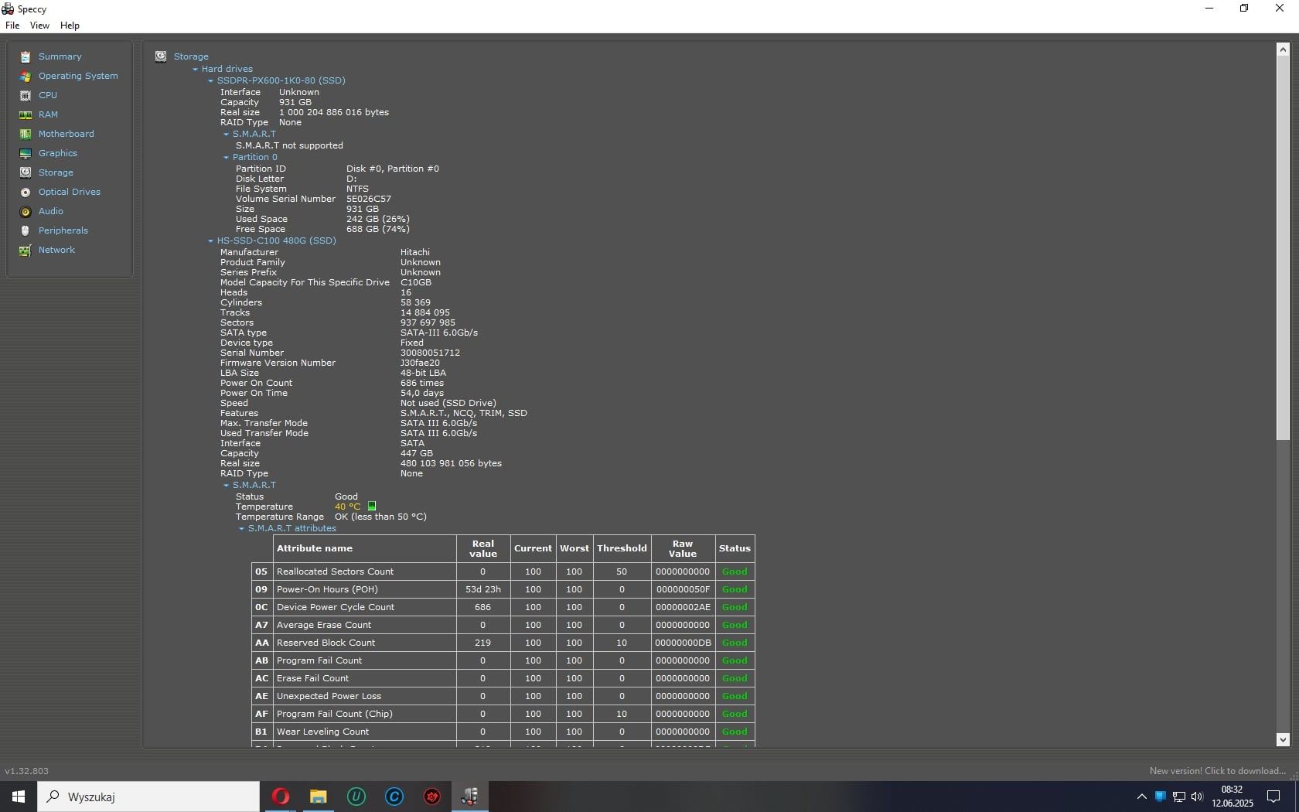
Task: Open the Optical Drives section link
Action: tap(70, 192)
